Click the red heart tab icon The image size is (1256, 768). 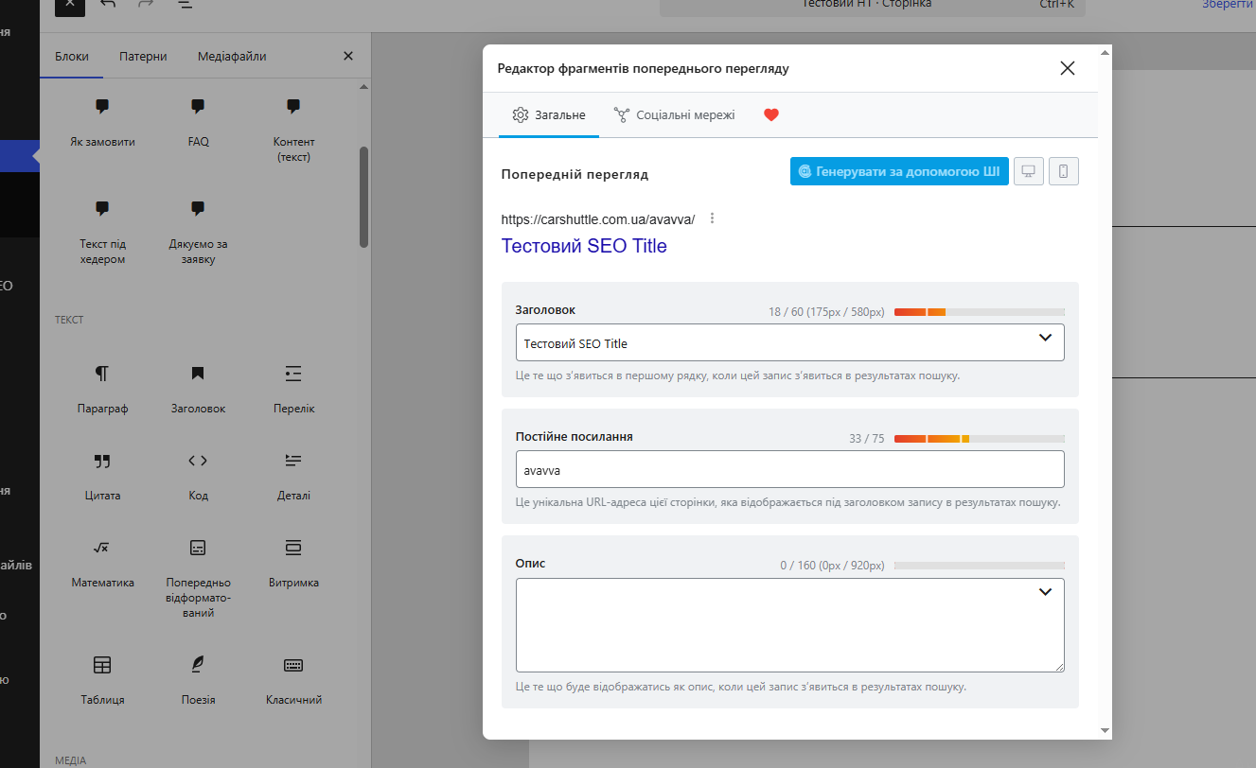[770, 115]
